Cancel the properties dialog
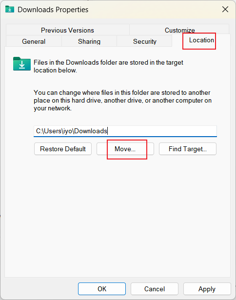Screen dimensions: 236x300 pyautogui.click(x=155, y=289)
